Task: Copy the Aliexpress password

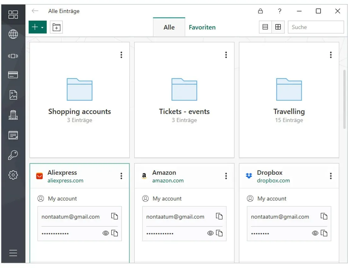Action: 114,233
